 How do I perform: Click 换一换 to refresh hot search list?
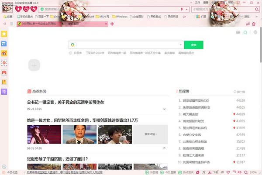coord(239,92)
